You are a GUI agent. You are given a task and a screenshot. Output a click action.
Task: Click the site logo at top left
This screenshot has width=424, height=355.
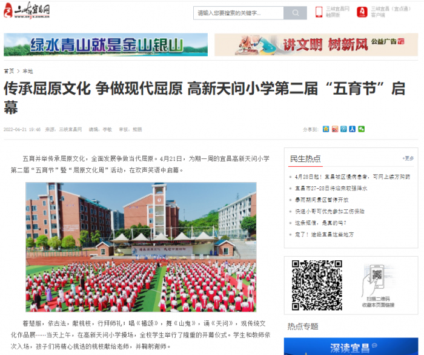click(x=27, y=11)
